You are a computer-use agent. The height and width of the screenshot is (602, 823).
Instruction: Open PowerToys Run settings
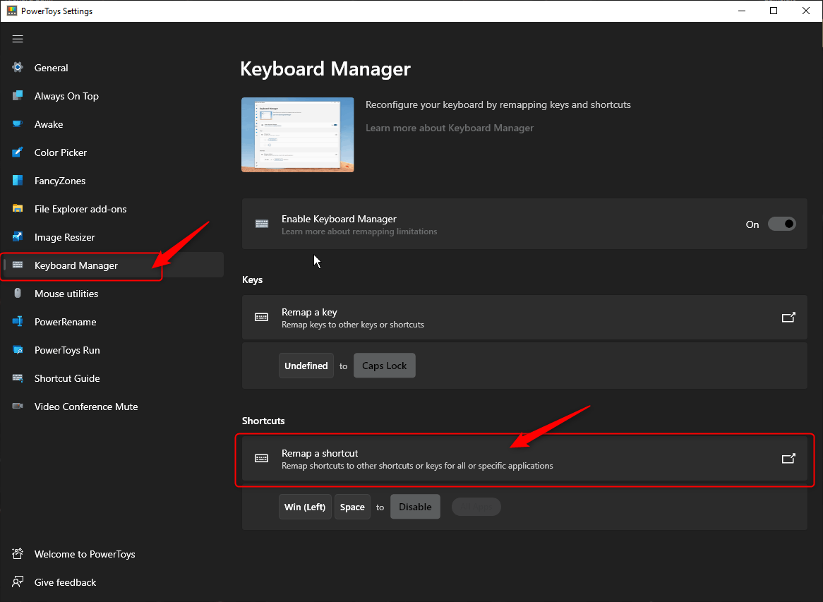pos(112,350)
